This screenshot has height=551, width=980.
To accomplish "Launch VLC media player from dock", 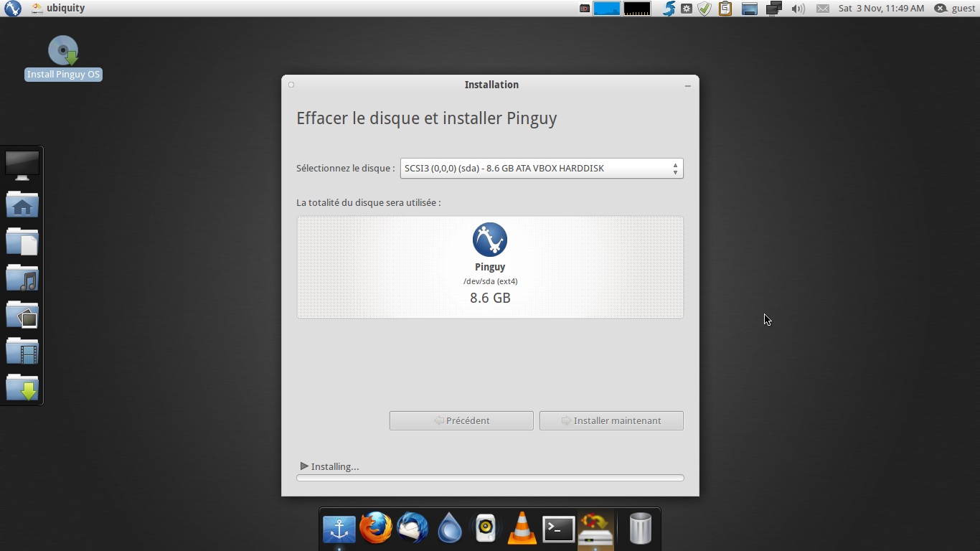I will pyautogui.click(x=522, y=529).
